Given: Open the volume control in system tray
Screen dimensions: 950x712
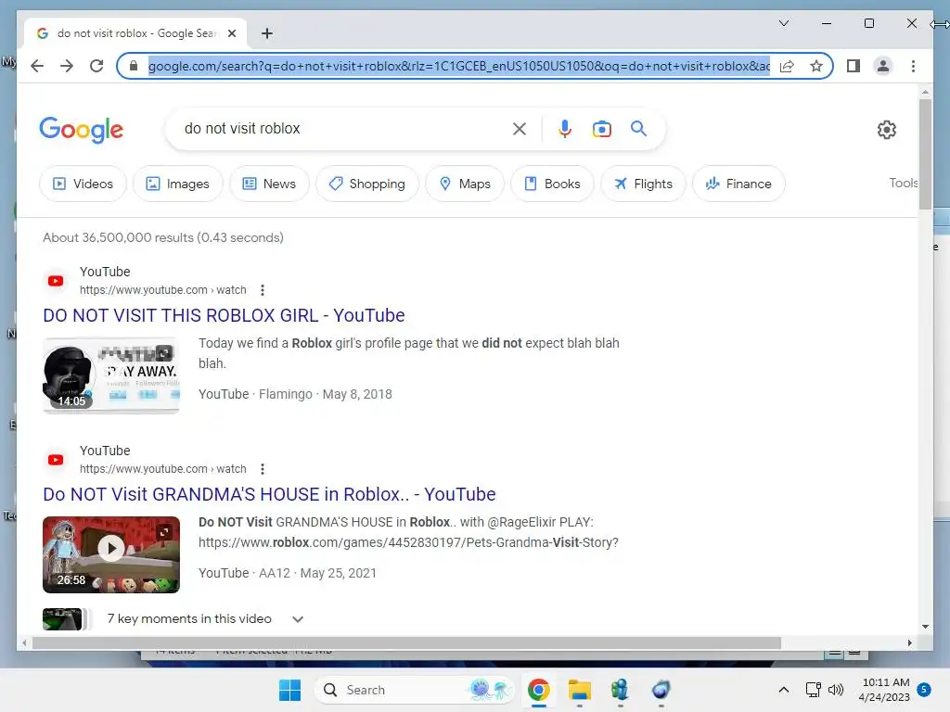Looking at the screenshot, I should [x=836, y=690].
